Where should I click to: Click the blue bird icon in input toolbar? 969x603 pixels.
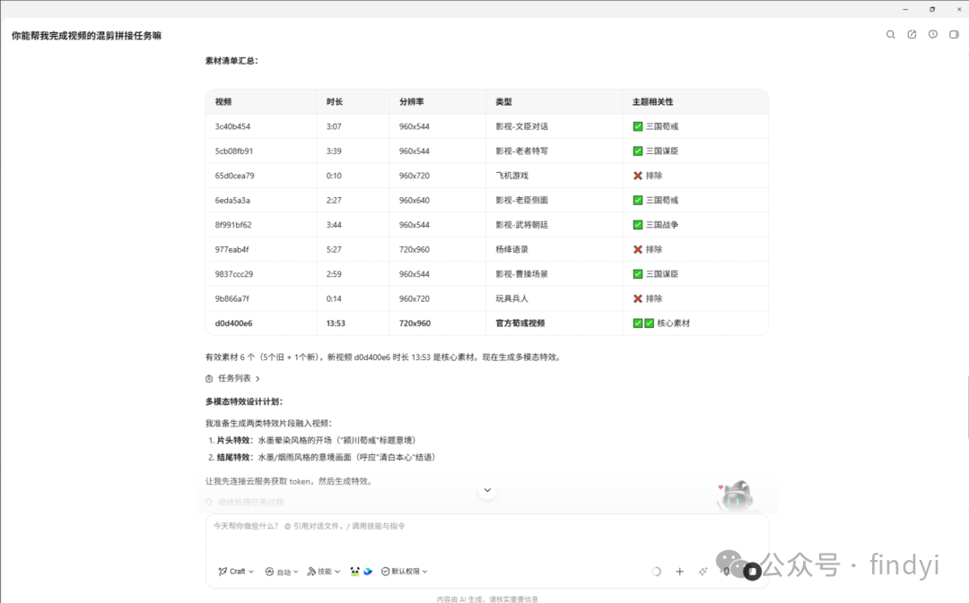368,572
